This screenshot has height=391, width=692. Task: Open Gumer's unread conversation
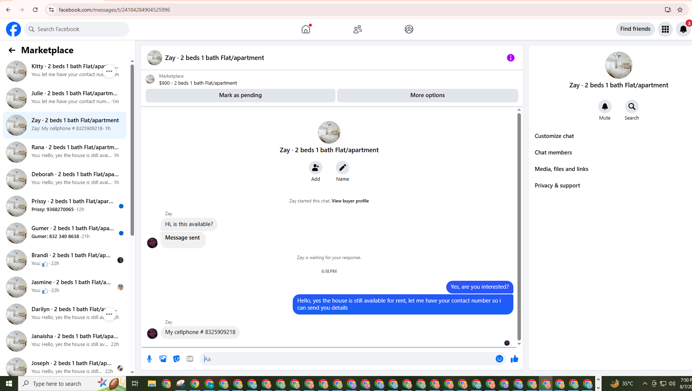(x=65, y=233)
